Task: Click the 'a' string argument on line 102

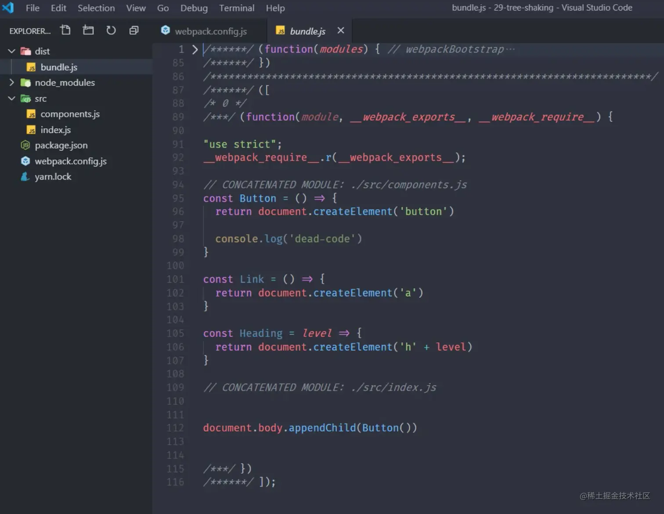Action: 408,293
